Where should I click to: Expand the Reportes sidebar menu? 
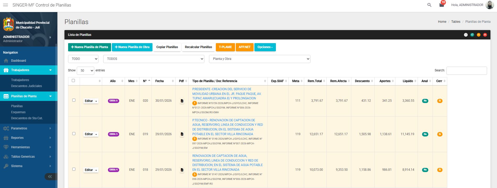tap(17, 138)
